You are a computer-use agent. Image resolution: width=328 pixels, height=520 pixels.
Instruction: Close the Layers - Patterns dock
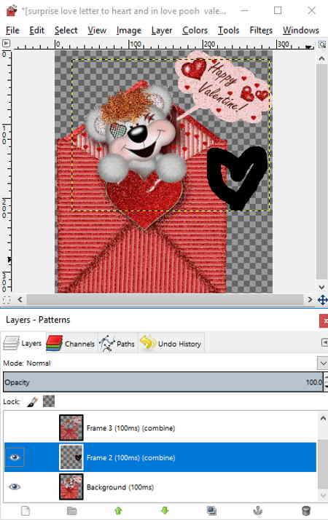324,321
